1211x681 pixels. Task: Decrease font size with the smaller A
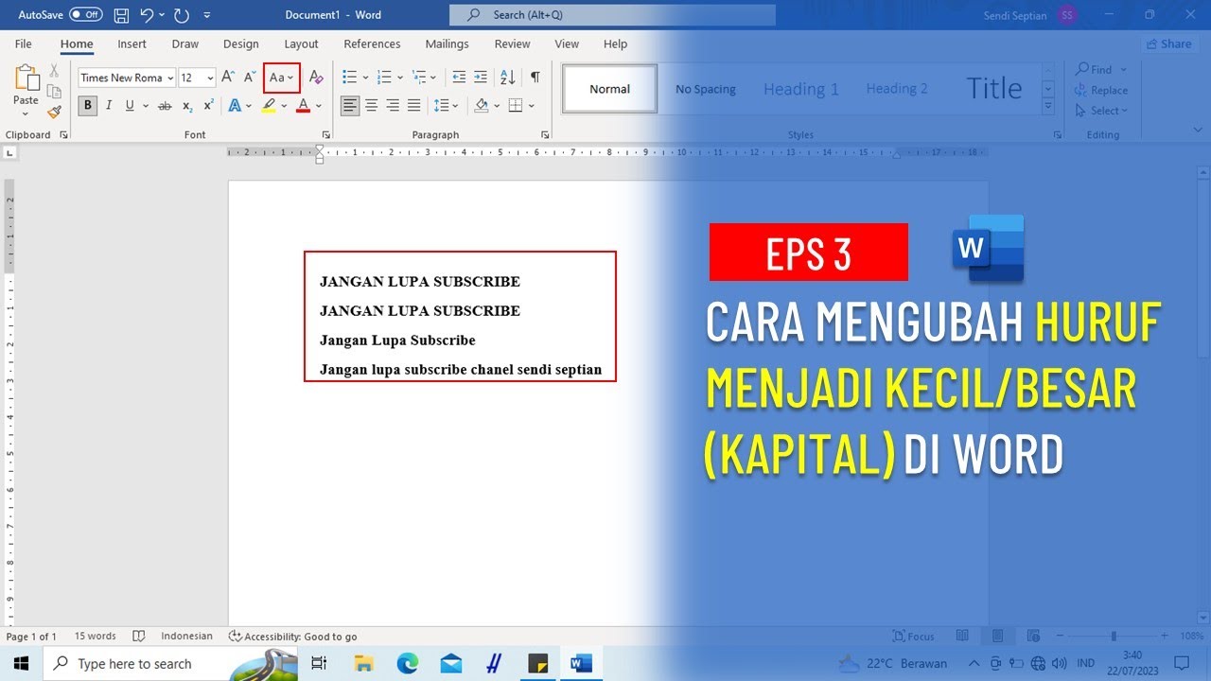250,78
